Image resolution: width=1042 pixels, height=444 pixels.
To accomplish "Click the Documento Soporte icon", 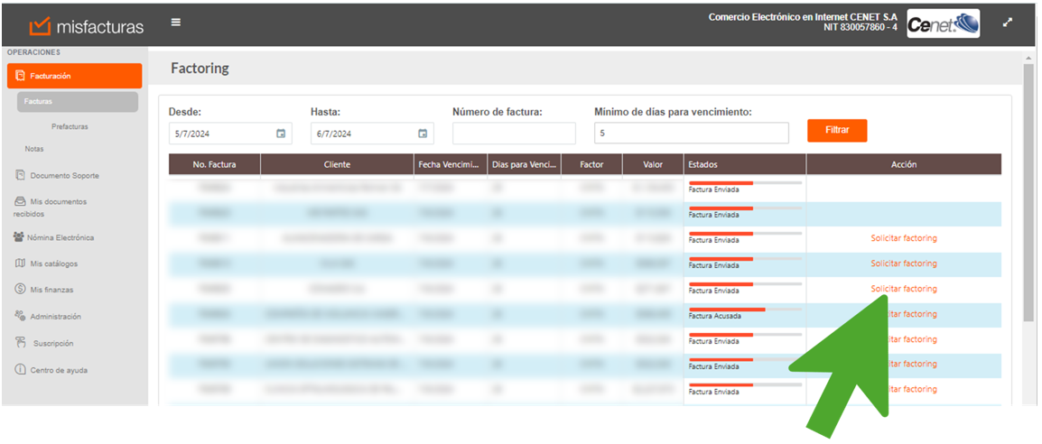I will coord(20,175).
